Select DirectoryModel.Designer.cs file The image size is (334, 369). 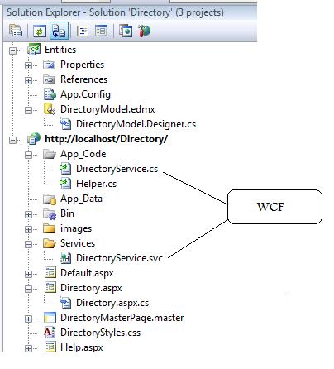click(x=136, y=124)
